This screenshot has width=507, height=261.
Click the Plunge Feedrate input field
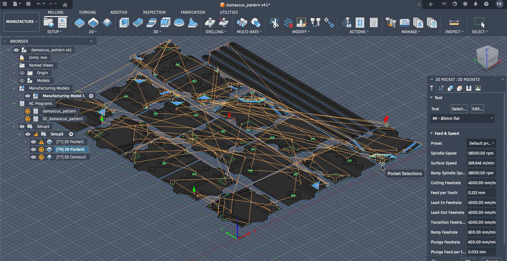coord(481,242)
